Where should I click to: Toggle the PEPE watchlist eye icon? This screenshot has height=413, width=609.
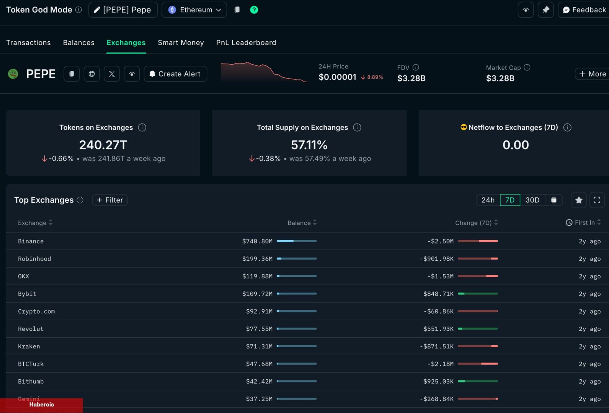[x=132, y=74]
